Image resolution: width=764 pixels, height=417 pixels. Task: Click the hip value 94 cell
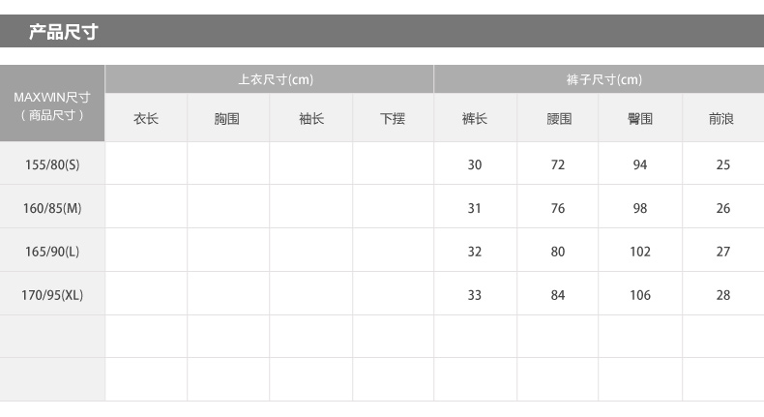point(640,164)
